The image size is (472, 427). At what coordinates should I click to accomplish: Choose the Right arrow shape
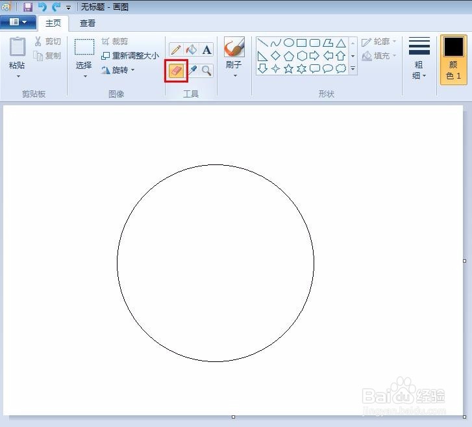[315, 56]
